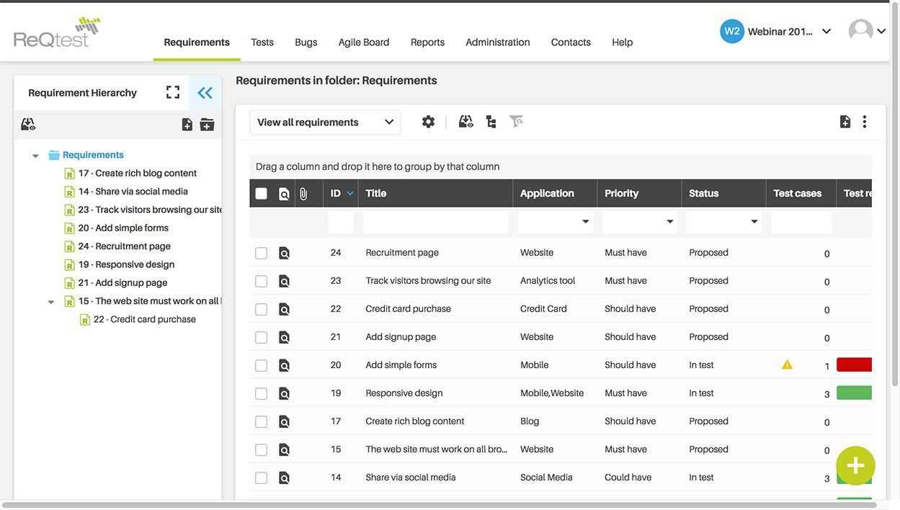Open the Administration tab
Screen dimensions: 900x510
[498, 42]
